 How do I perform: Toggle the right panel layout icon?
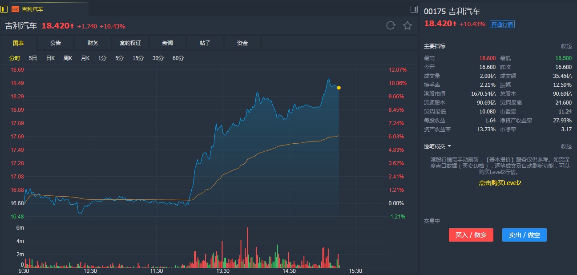tap(414, 9)
